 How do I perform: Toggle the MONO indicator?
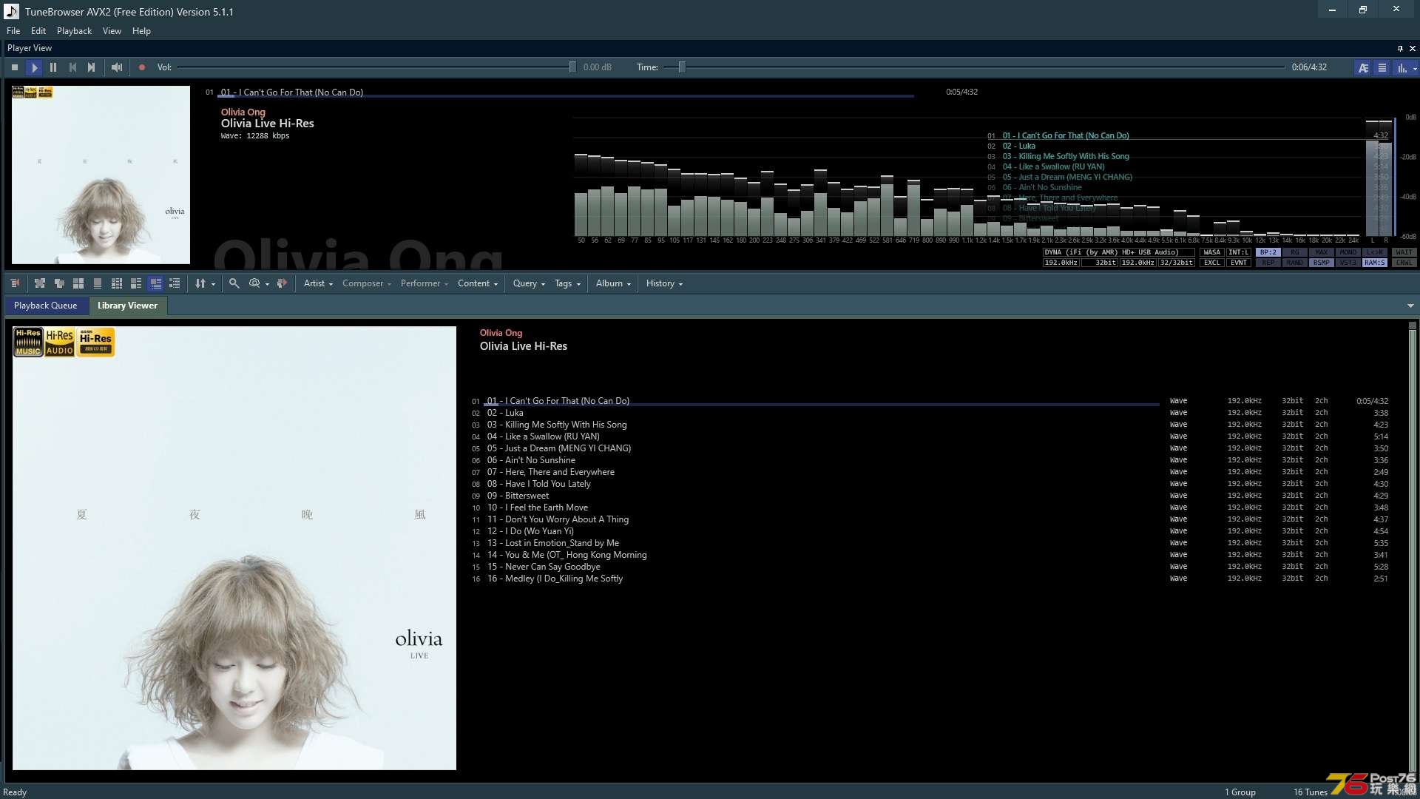(x=1348, y=252)
